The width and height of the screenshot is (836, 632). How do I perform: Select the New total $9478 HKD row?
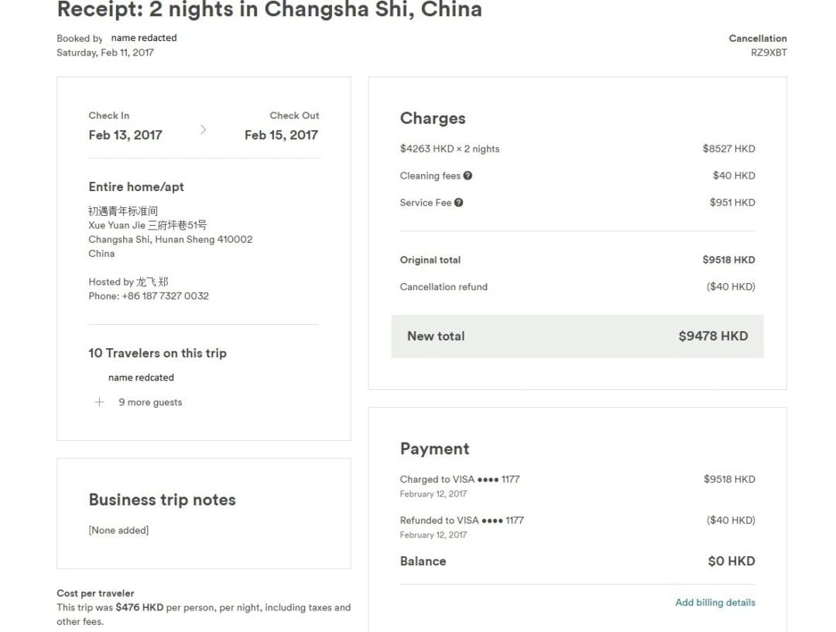(x=577, y=336)
